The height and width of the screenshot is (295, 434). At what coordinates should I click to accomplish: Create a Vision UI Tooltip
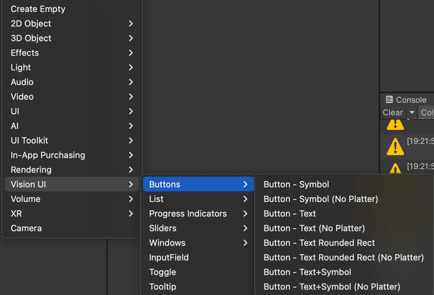[x=198, y=287]
